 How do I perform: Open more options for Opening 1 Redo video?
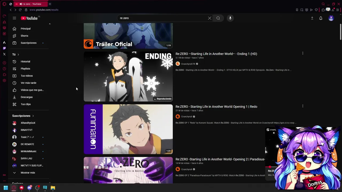(303, 106)
